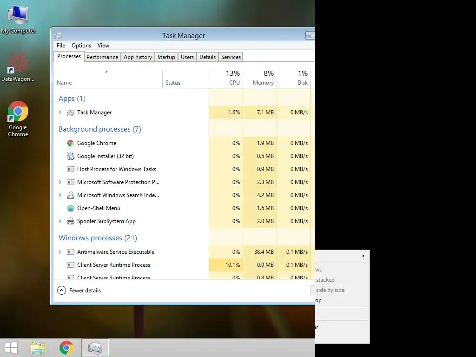Expand Spooler SubSystem App row
Viewport: 476px width, 357px height.
60,221
